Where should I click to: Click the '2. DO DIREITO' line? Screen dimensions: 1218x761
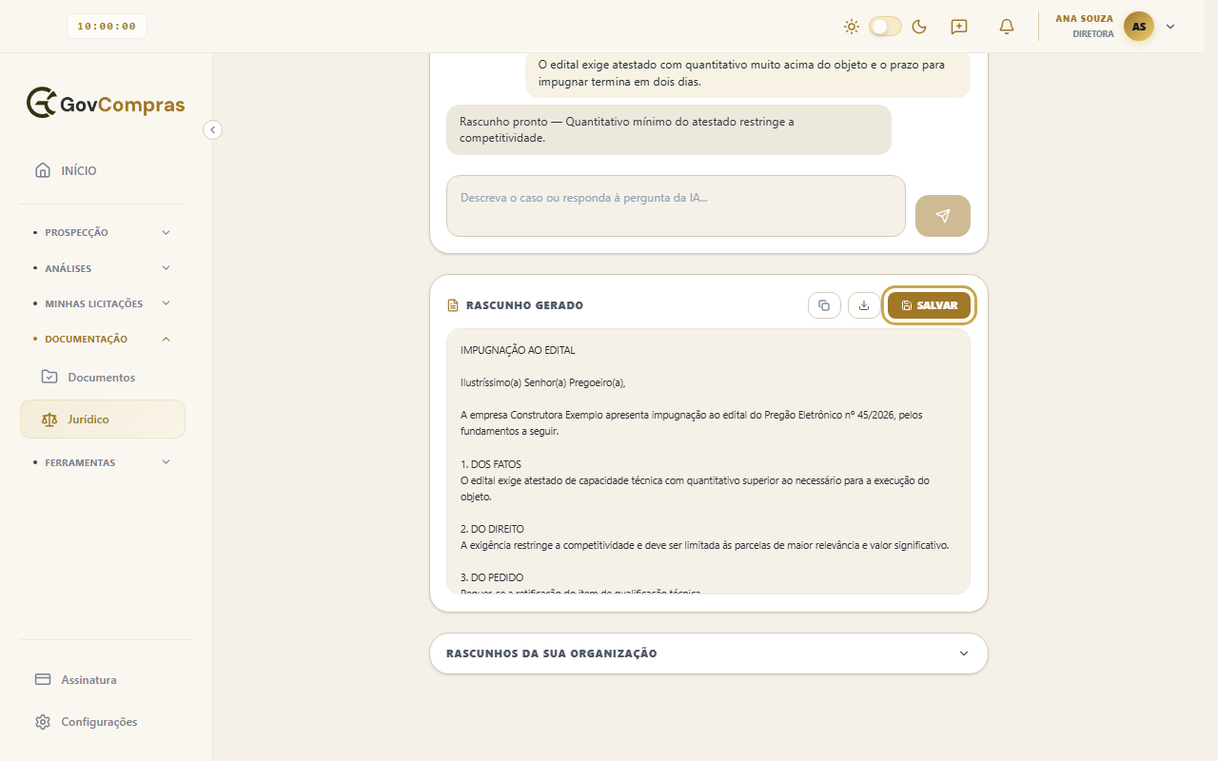pos(492,529)
